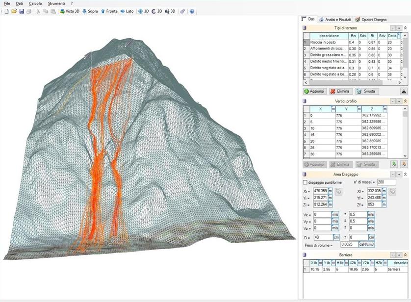Click the terrain mountain icon beside Svuota
This screenshot has width=411, height=302.
pos(404,91)
